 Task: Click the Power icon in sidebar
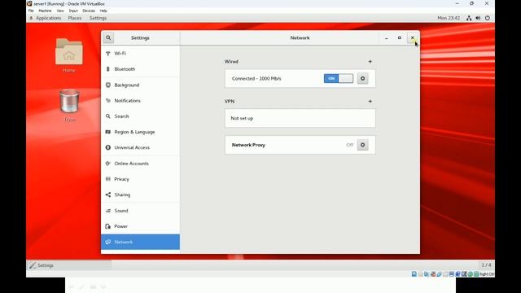pos(108,226)
